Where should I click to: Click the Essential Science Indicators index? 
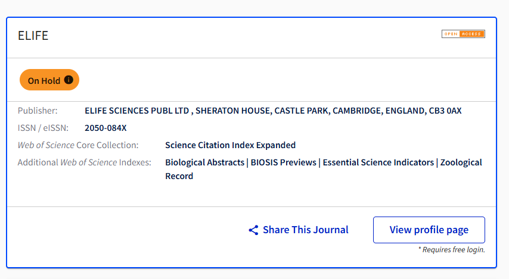(378, 162)
